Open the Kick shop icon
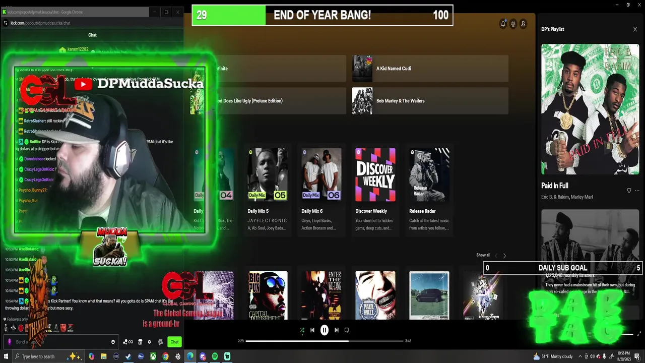The image size is (645, 363). pos(140,342)
